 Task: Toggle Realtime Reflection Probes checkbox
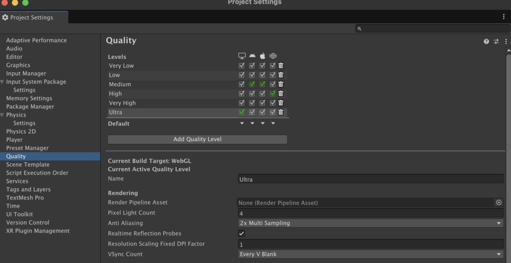click(x=242, y=234)
